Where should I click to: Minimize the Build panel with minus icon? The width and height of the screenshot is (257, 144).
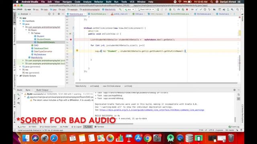[x=239, y=90]
